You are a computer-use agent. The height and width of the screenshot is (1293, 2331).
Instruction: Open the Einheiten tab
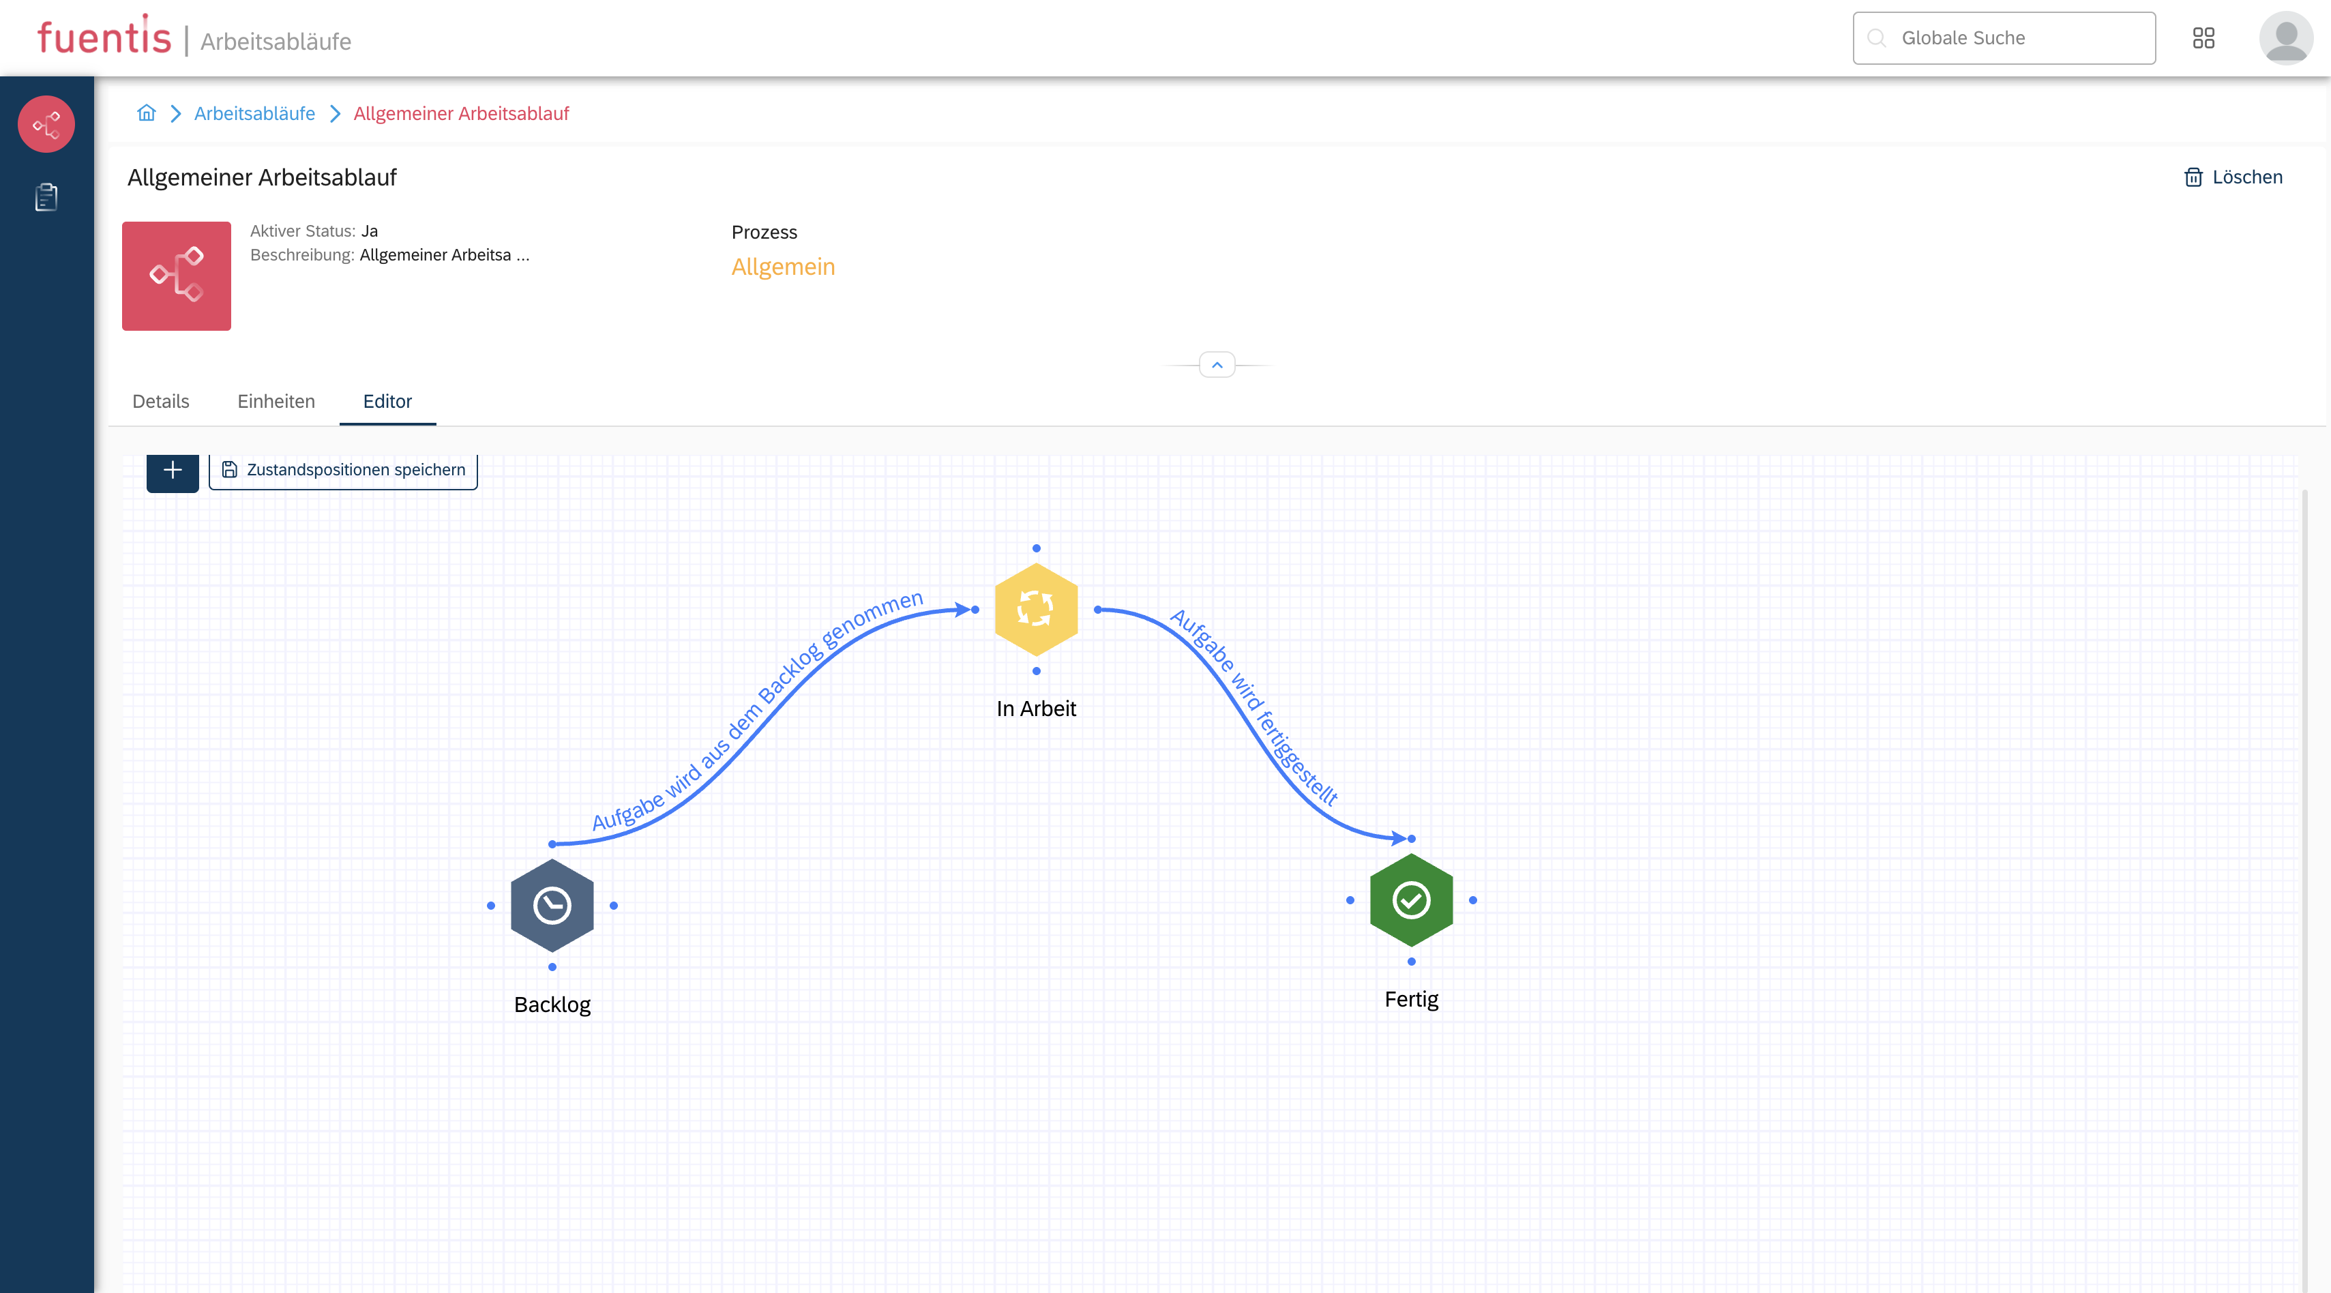276,401
